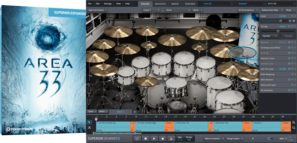Open the Tuning section menu icon
297x143 pixels.
pyautogui.click(x=292, y=26)
